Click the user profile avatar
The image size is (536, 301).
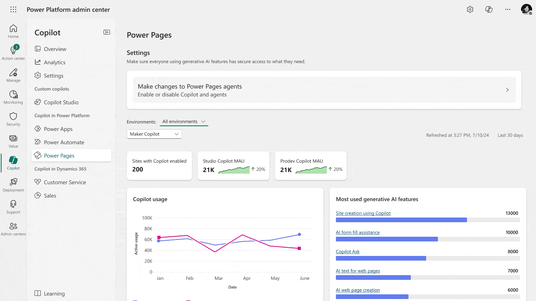[526, 9]
